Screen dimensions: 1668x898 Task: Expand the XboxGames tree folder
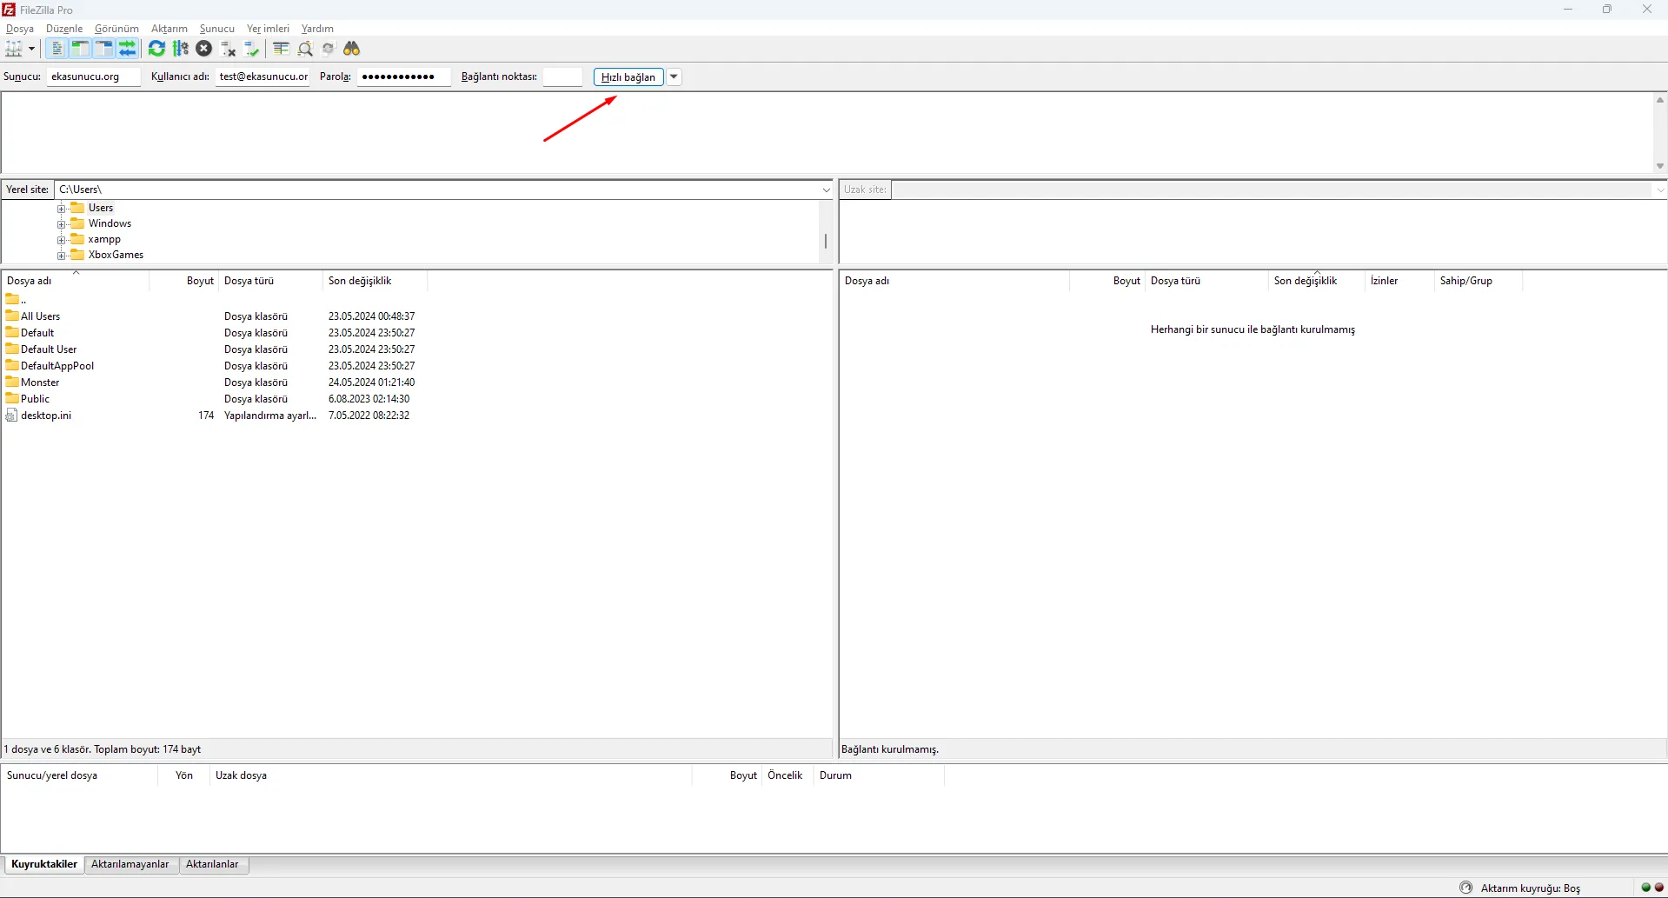62,256
